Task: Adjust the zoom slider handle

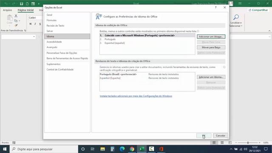Action: (x=248, y=143)
